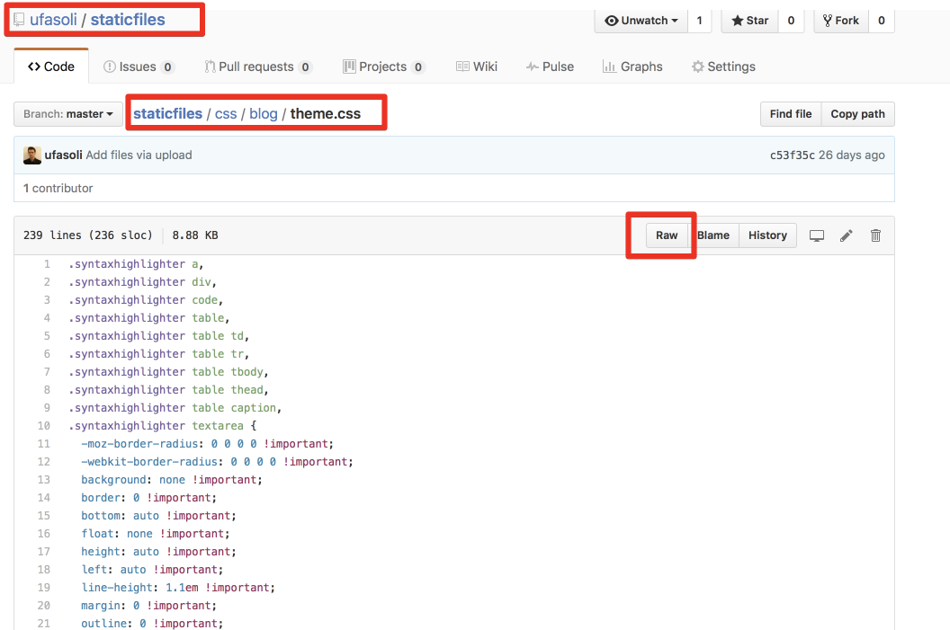Image resolution: width=950 pixels, height=630 pixels.
Task: Open the Projects tab
Action: 383,67
